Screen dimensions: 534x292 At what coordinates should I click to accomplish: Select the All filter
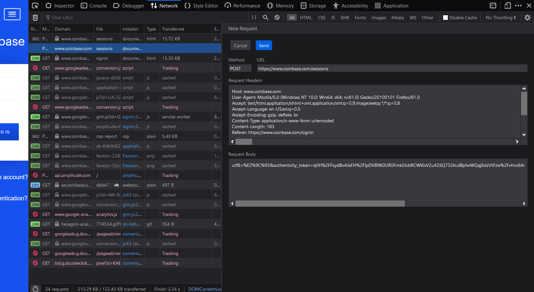coord(292,18)
